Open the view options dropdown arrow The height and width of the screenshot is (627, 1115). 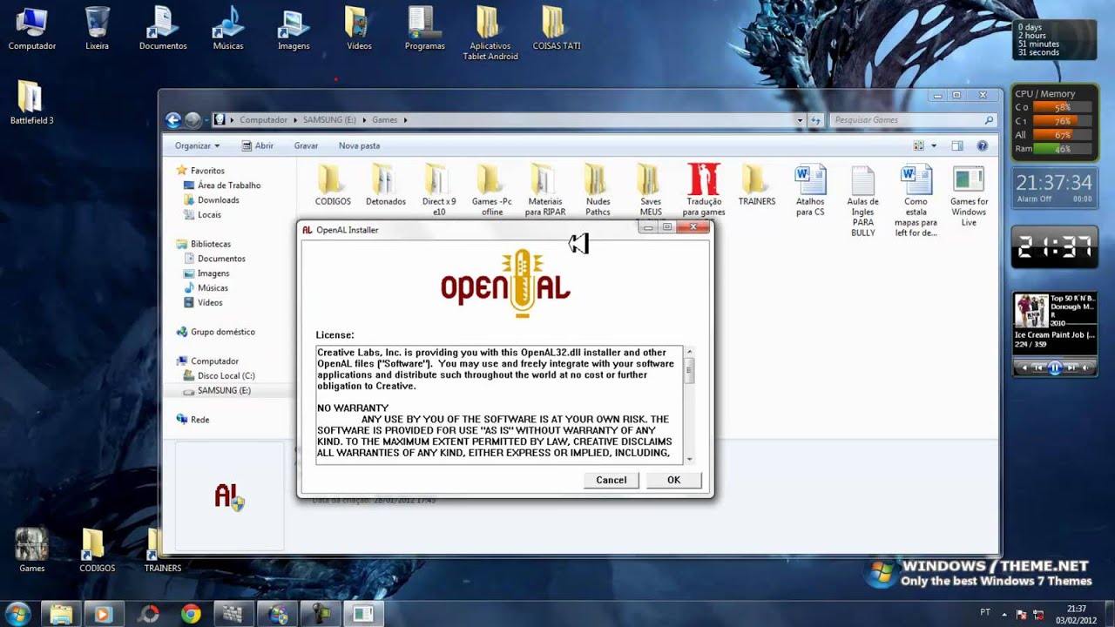934,145
